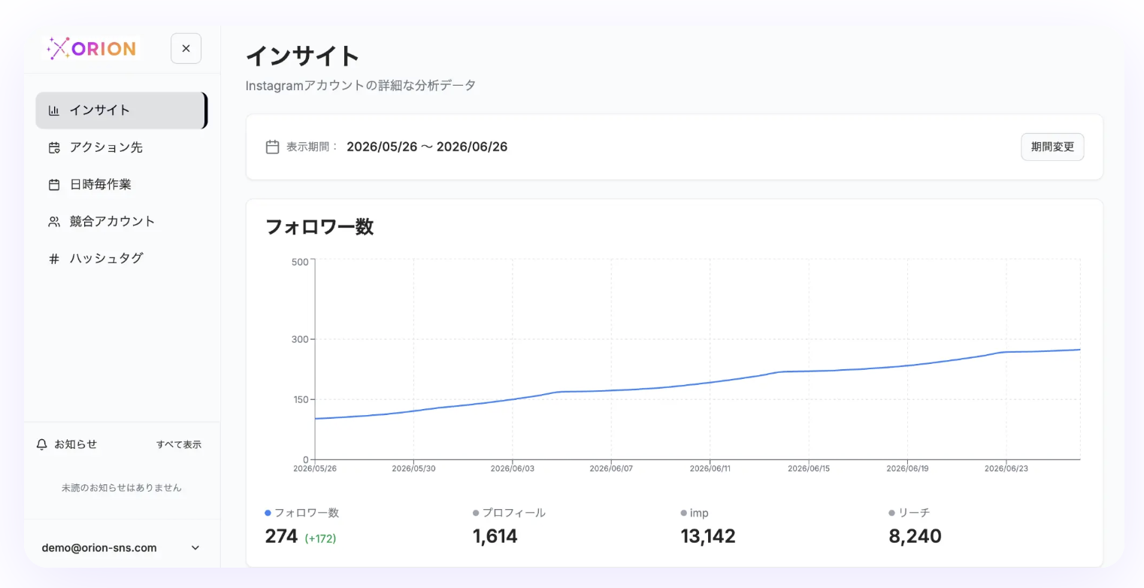Viewport: 1144px width, 588px height.
Task: Expand the demo@orion-sns.com account chevron
Action: tap(195, 548)
